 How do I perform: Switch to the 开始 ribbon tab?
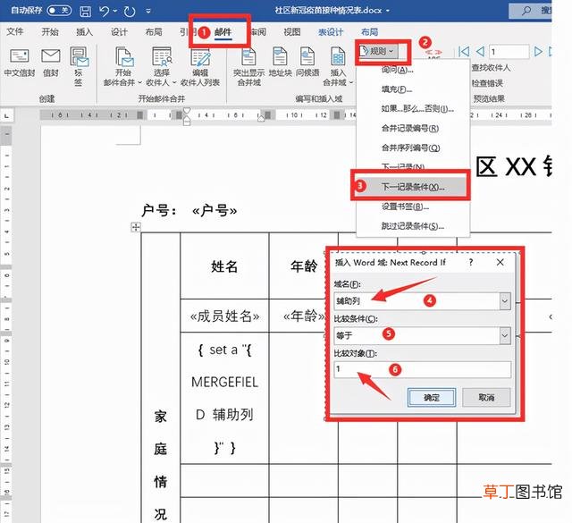coord(50,32)
